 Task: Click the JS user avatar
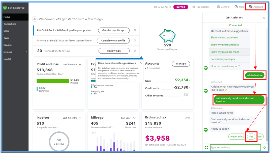tap(35, 19)
